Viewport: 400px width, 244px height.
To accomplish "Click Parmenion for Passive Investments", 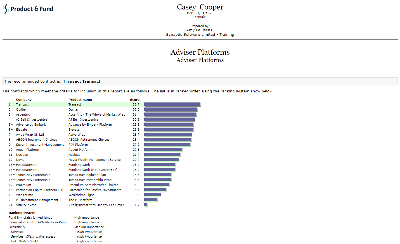I will coord(95,190).
